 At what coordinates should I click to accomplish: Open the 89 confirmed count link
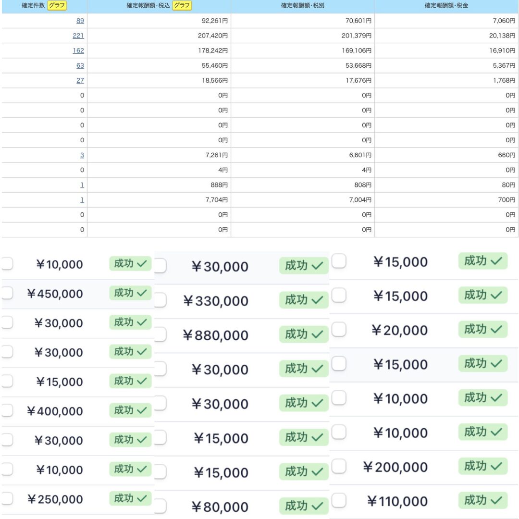(80, 21)
